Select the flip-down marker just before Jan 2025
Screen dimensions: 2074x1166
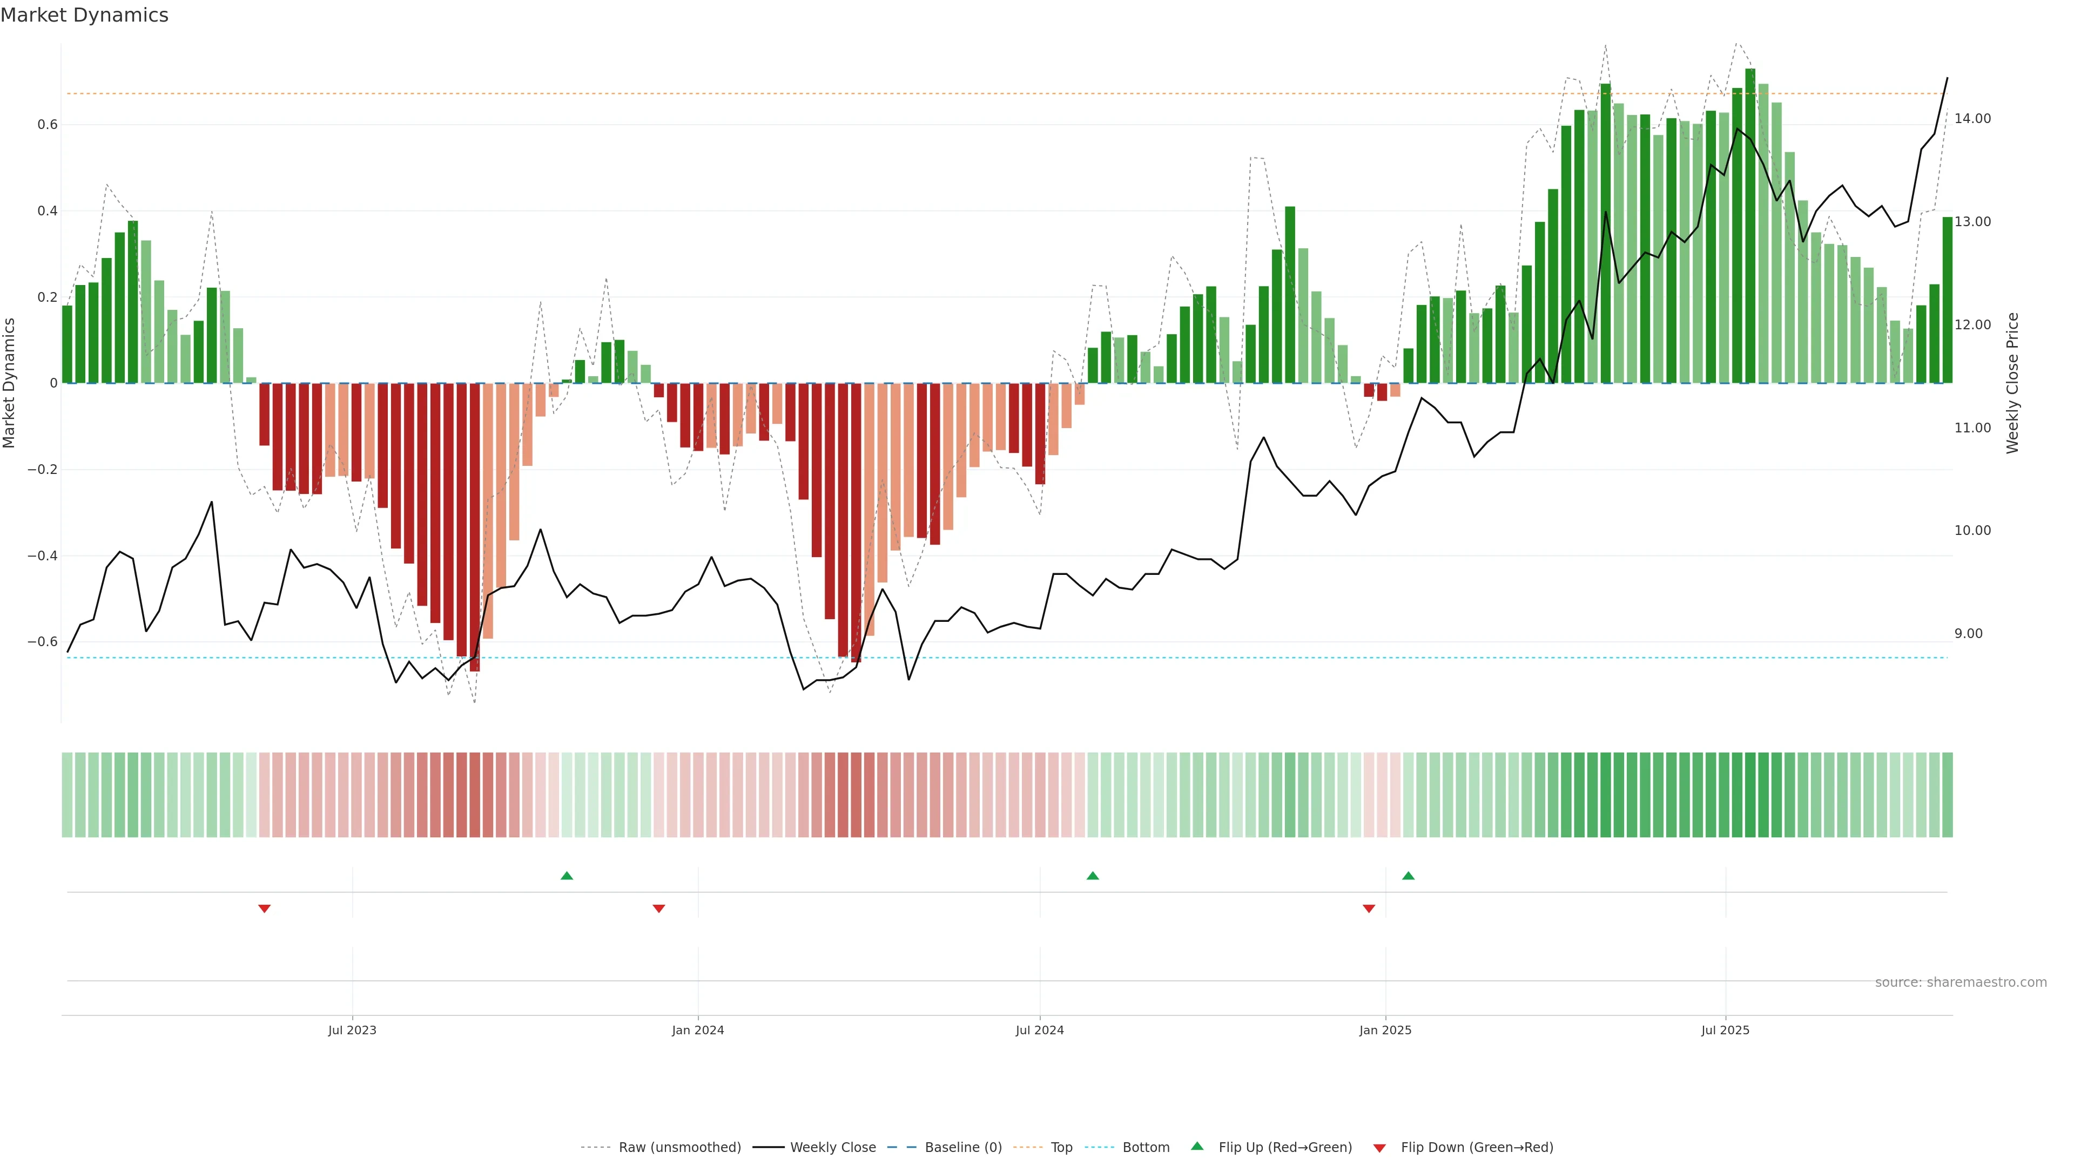click(1369, 909)
